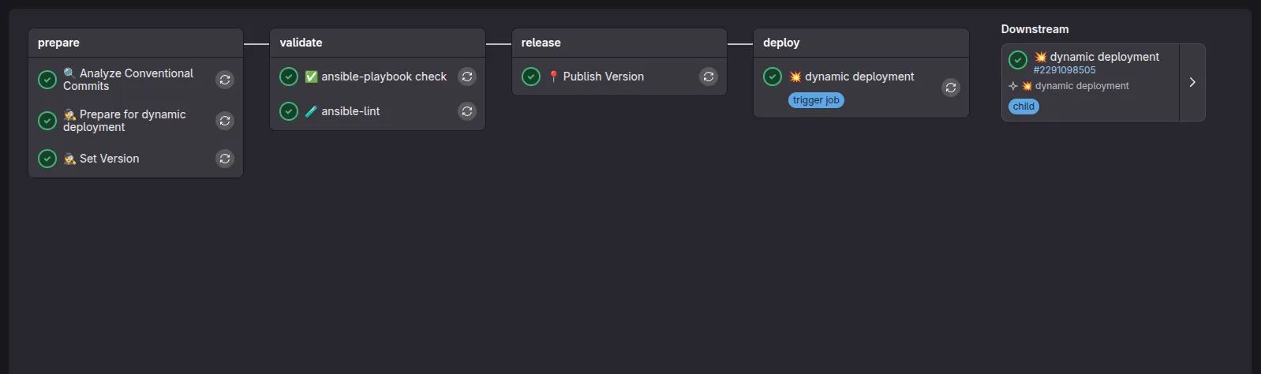Click the child badge in Downstream
1261x374 pixels.
click(x=1023, y=107)
